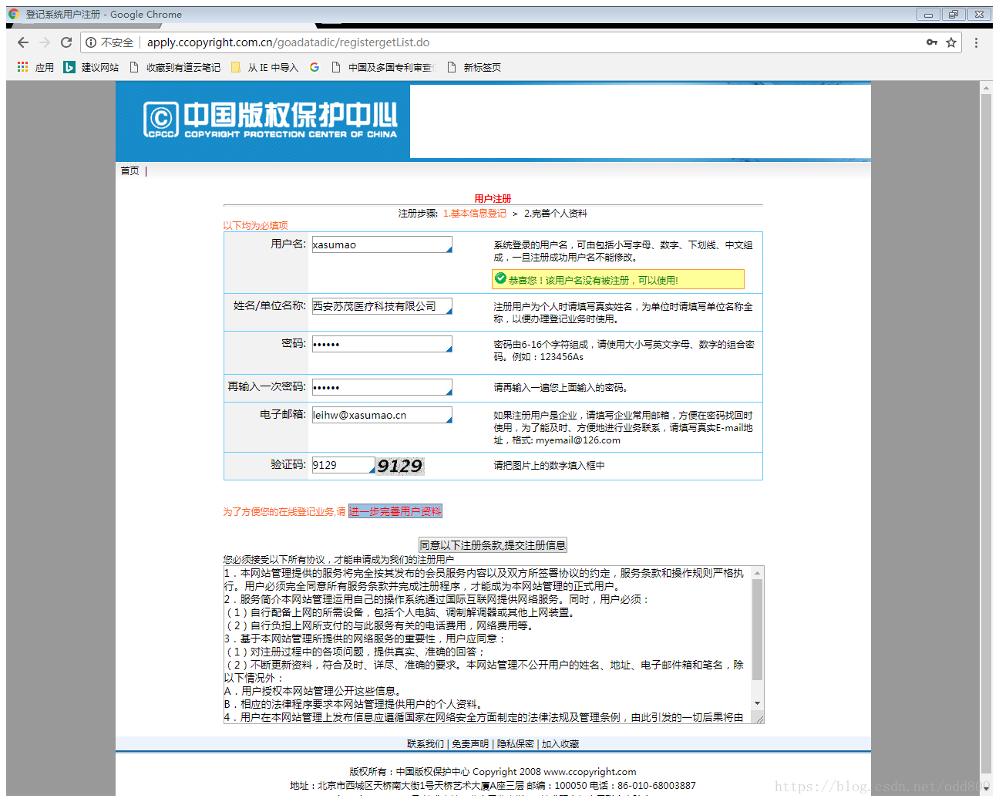Open the 收藏到有道云笔记 bookmark
The height and width of the screenshot is (802, 999).
[175, 67]
